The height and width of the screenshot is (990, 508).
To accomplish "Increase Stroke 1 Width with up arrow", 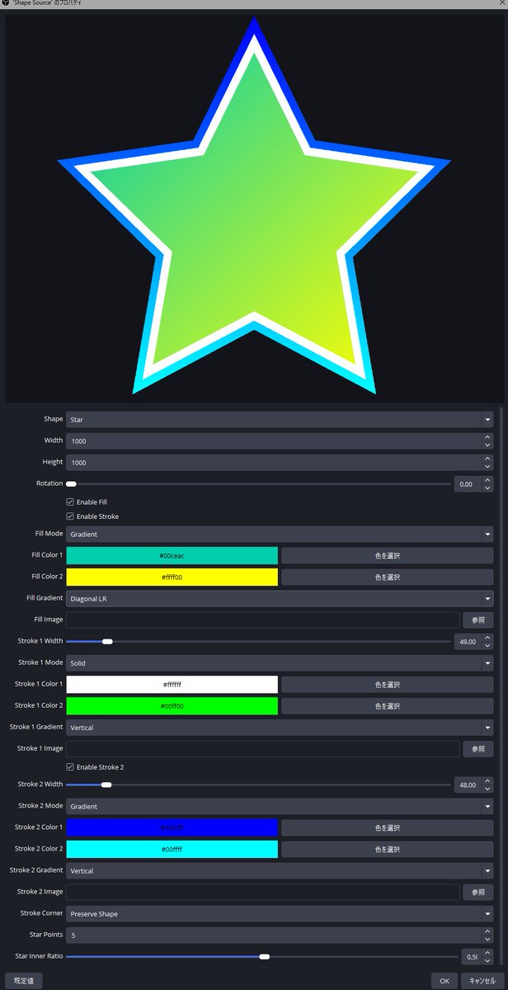I will 487,637.
